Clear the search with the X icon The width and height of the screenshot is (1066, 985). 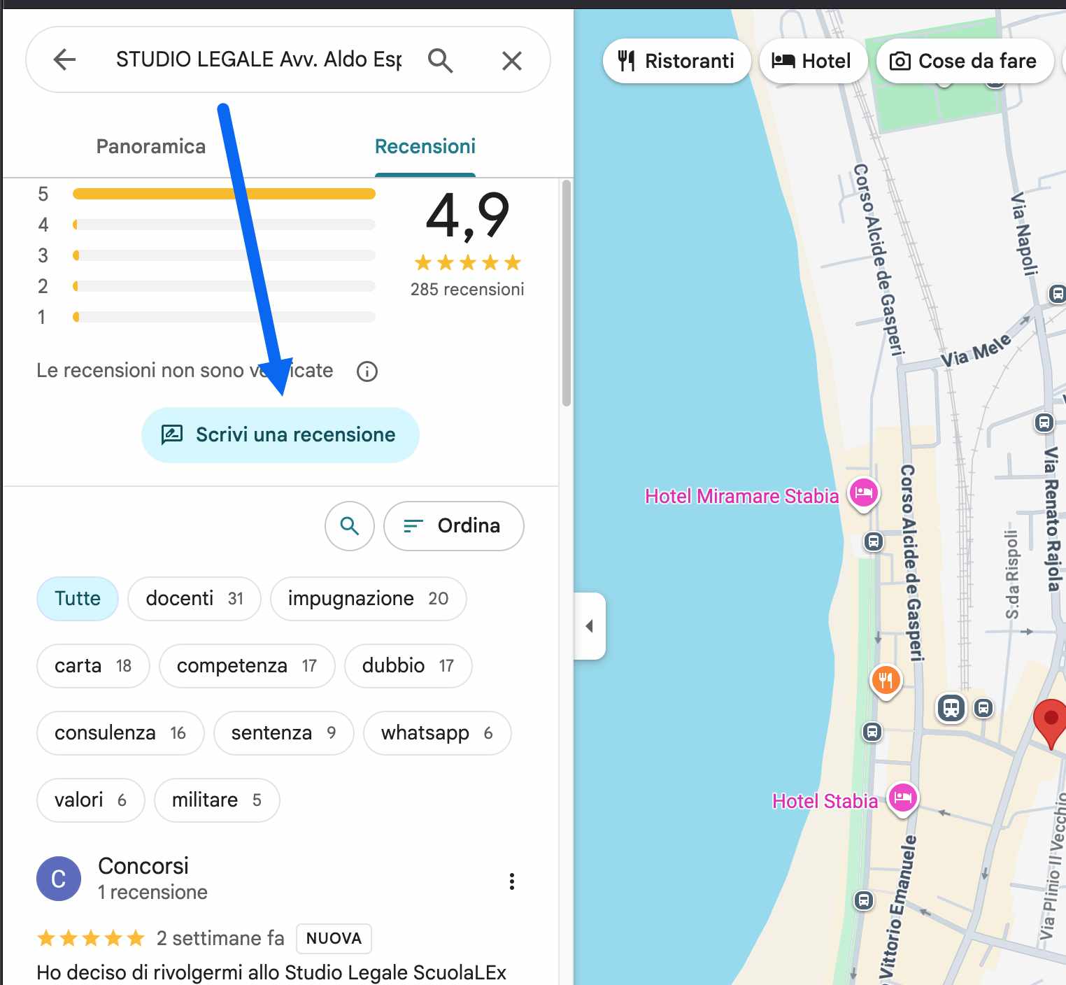click(x=511, y=61)
